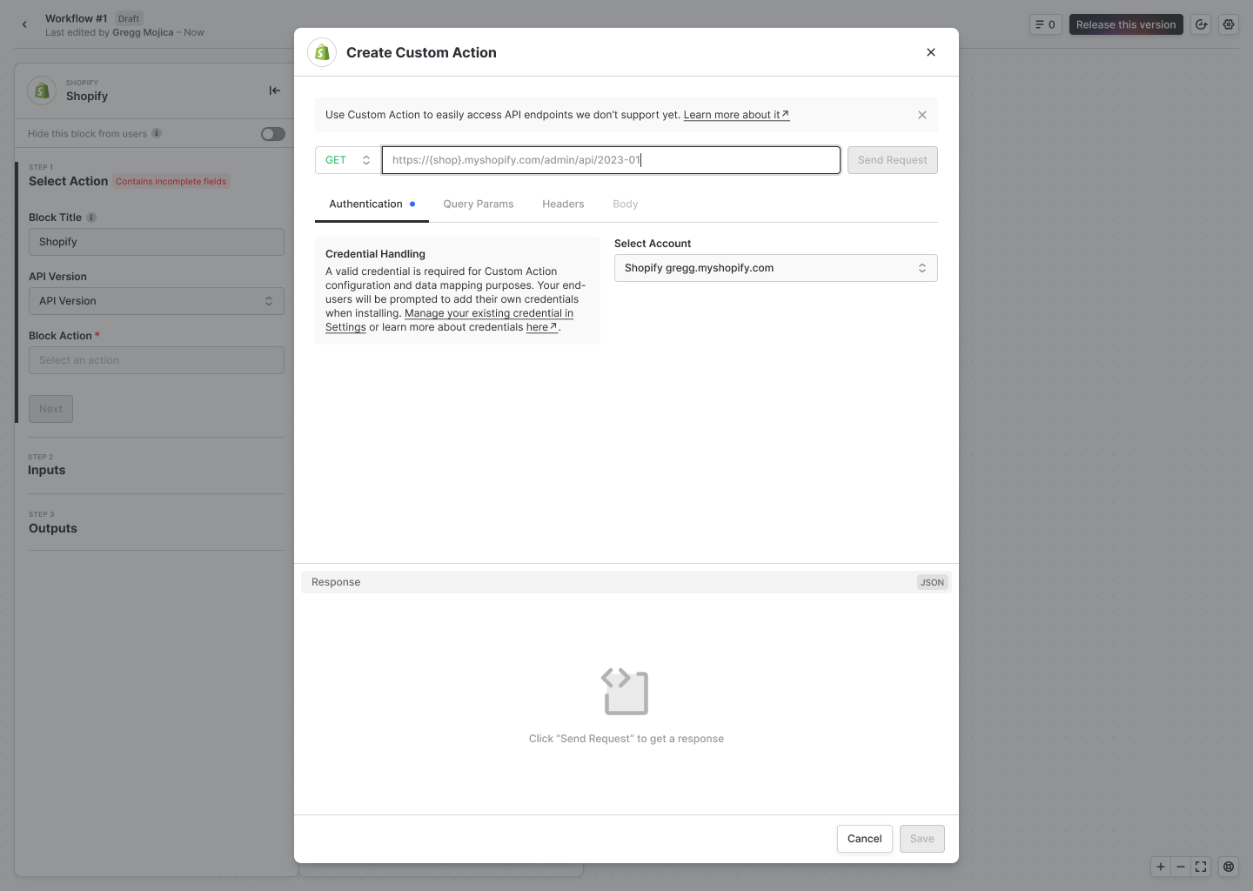Collapse the Shopify side panel
Viewport: 1253px width, 891px height.
(274, 90)
